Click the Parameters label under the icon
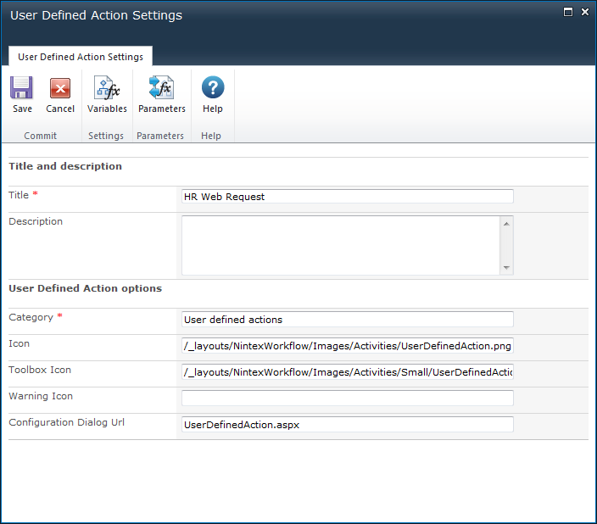This screenshot has width=597, height=524. [162, 109]
